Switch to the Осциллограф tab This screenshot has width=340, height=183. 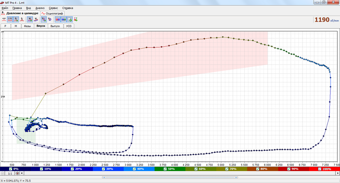point(52,13)
